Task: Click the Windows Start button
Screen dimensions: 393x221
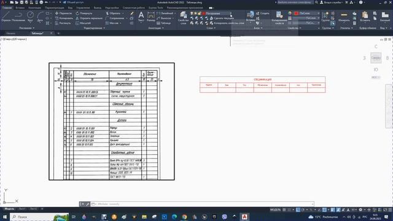Action: point(4,217)
